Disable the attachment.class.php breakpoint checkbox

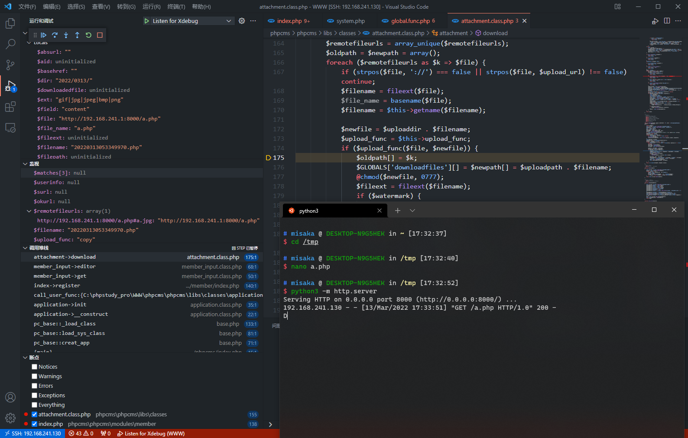tap(35, 415)
